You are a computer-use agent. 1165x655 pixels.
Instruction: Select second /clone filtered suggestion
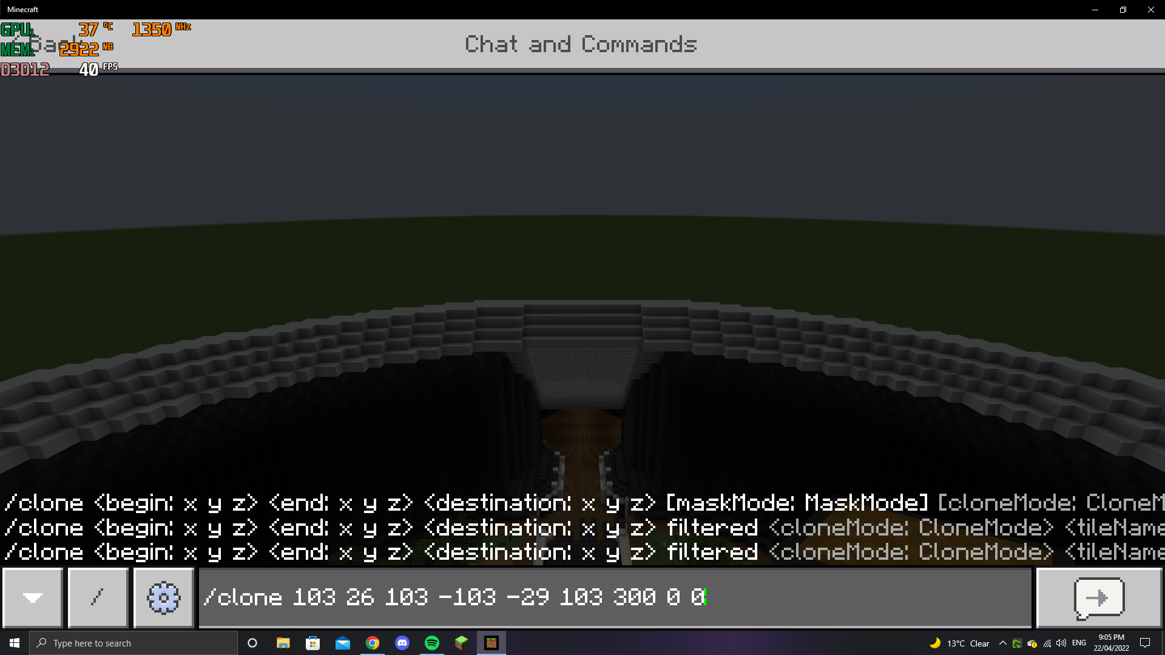[x=582, y=528]
